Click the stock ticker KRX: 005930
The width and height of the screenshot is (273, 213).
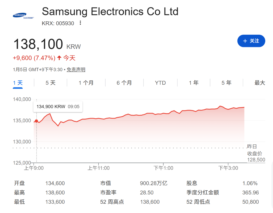pyautogui.click(x=58, y=23)
